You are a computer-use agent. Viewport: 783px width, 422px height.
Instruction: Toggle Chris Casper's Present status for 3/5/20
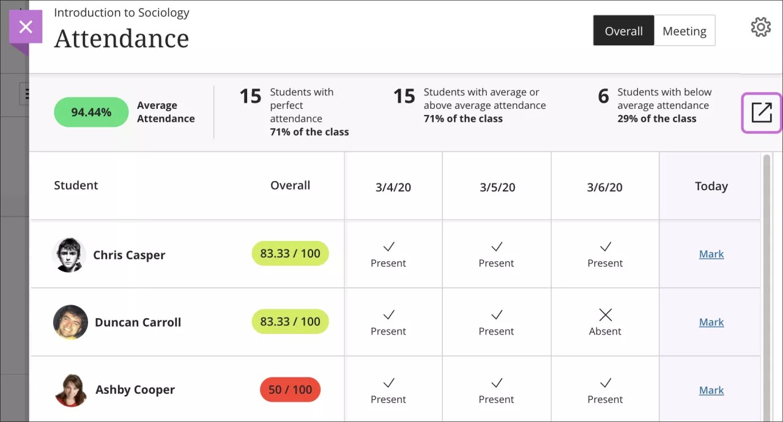(x=496, y=254)
